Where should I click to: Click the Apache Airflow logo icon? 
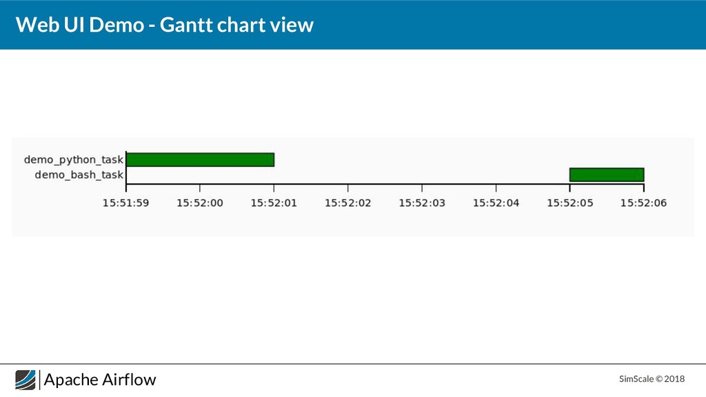coord(26,380)
